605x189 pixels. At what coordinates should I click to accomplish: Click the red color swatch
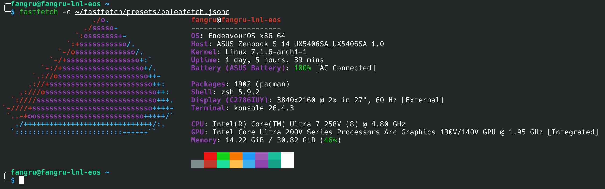[210, 156]
